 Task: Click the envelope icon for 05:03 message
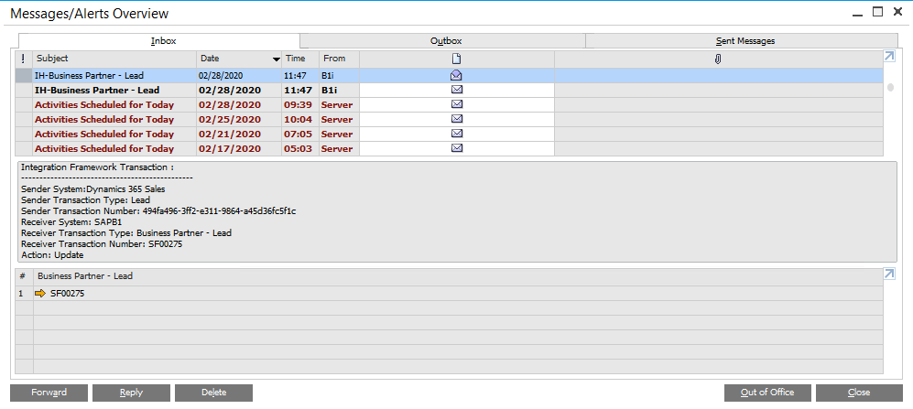(457, 148)
